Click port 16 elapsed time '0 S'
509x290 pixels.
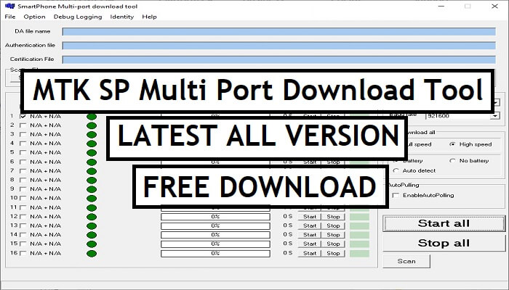point(288,253)
